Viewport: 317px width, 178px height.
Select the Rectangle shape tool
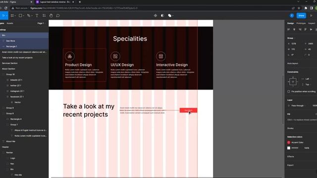20,15
